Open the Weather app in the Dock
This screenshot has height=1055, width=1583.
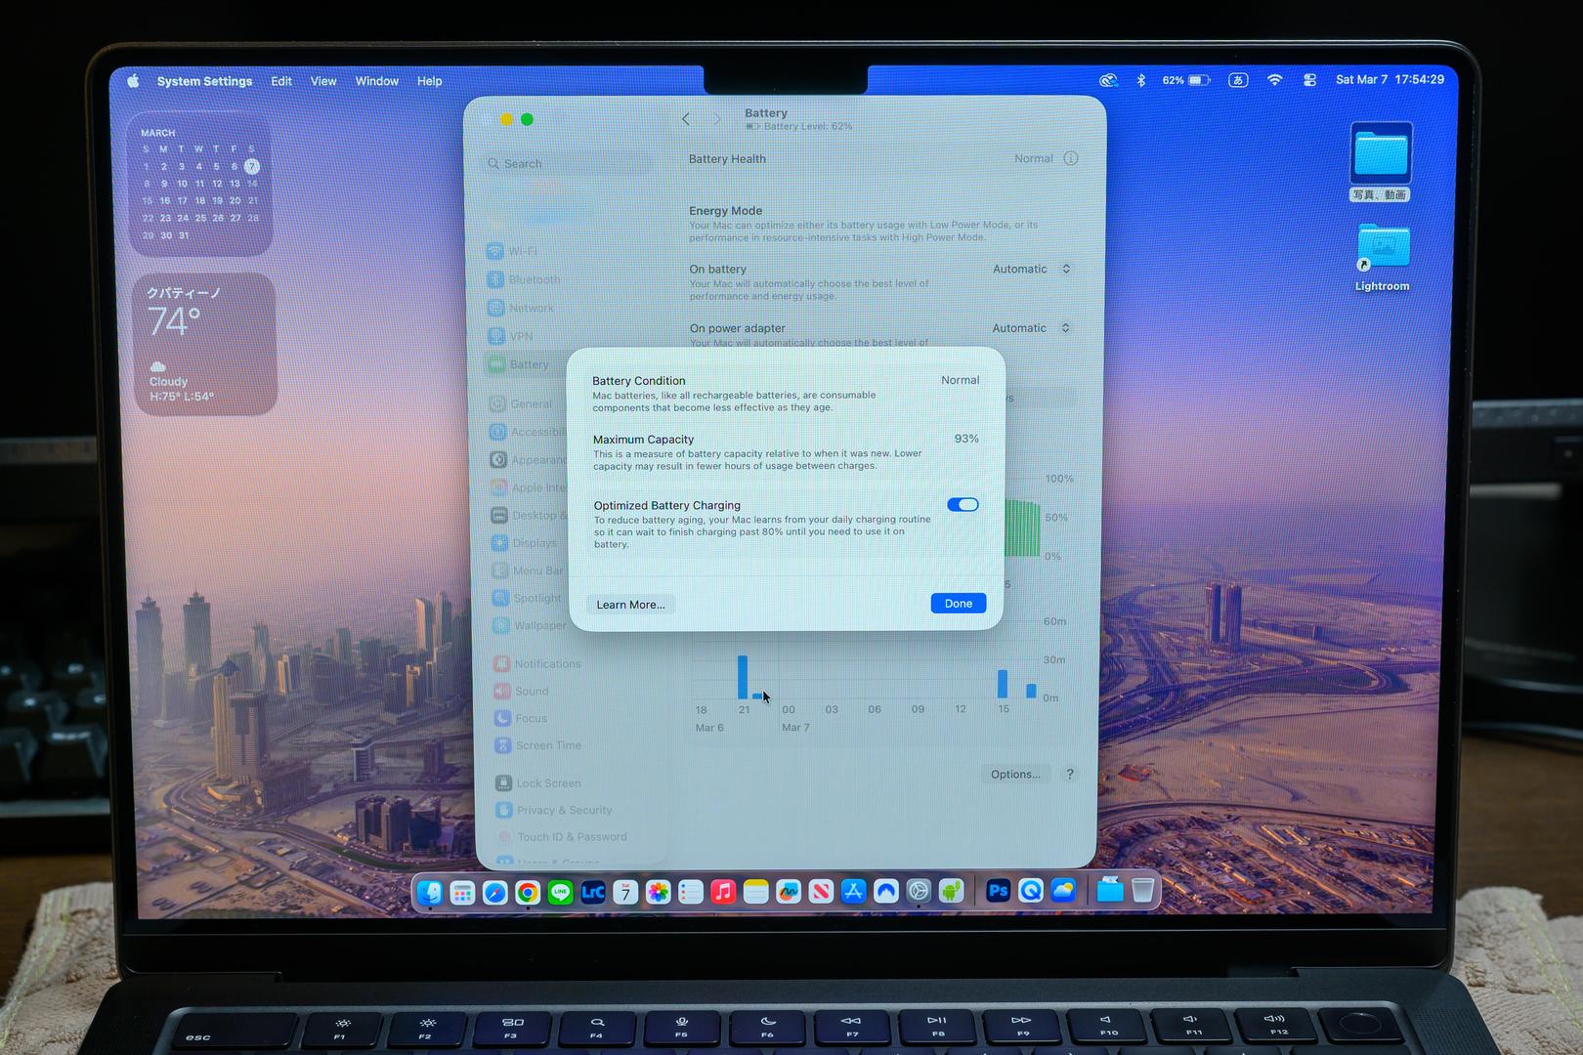[x=1063, y=891]
